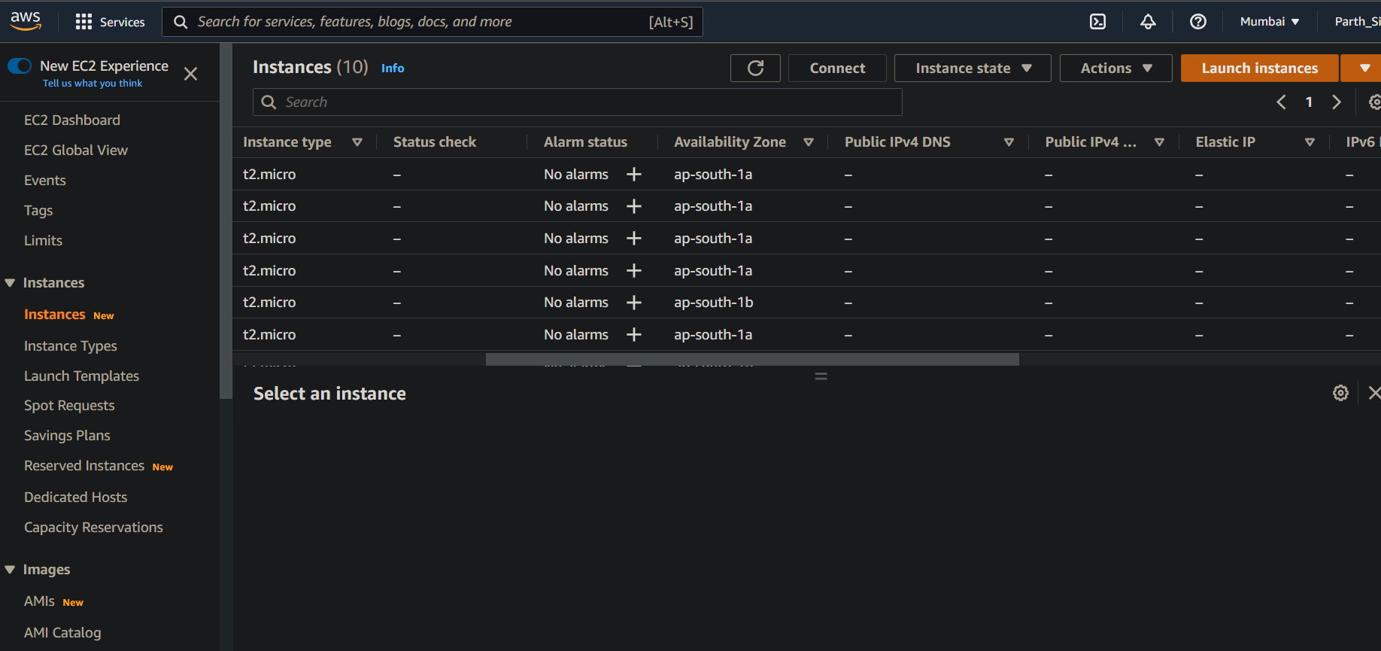Screen dimensions: 1381x651
Task: Click the ap-south-1b availability zone cell
Action: click(x=714, y=303)
